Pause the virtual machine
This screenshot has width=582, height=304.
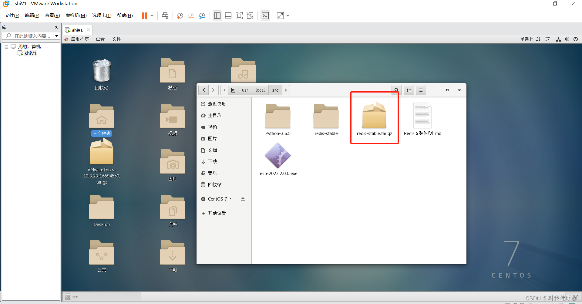pos(144,15)
